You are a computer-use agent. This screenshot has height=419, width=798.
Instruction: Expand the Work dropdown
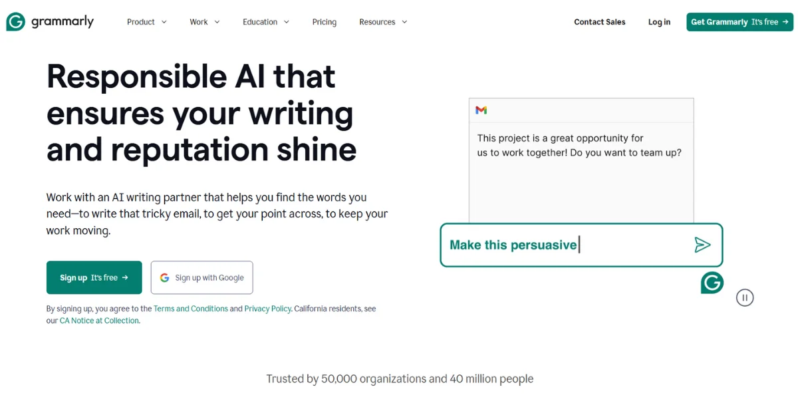[204, 21]
